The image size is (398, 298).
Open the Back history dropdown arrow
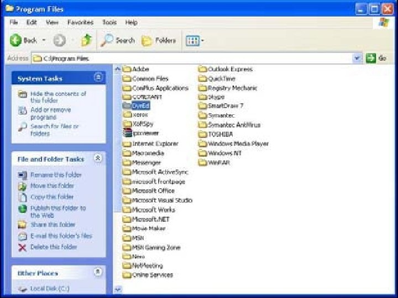[44, 40]
